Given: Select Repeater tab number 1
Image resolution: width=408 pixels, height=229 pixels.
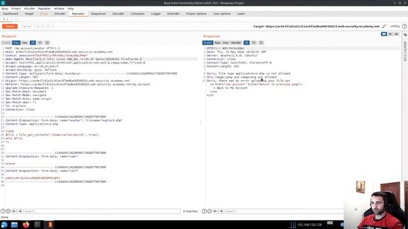Looking at the screenshot, I should coord(6,19).
